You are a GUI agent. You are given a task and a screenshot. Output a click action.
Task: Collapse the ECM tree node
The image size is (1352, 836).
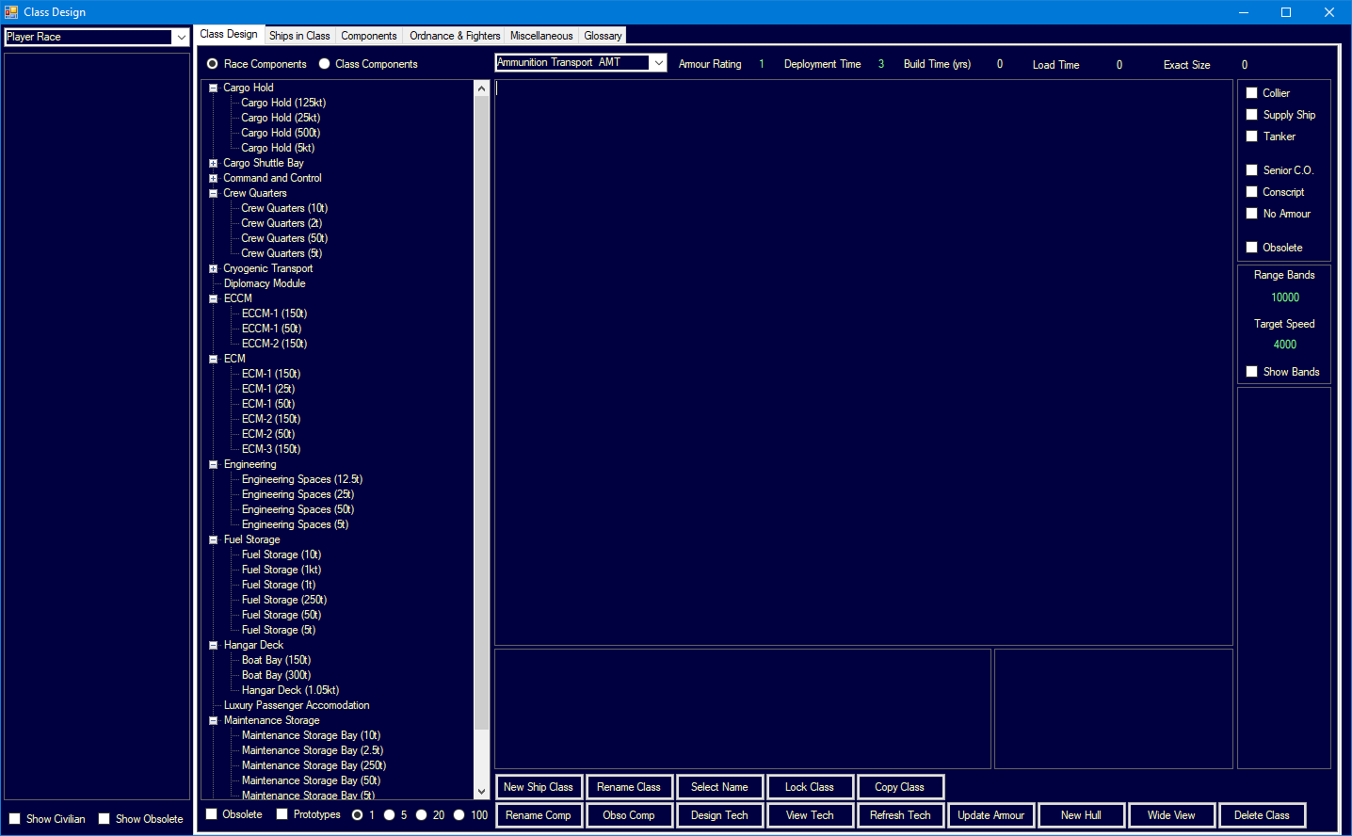[214, 359]
